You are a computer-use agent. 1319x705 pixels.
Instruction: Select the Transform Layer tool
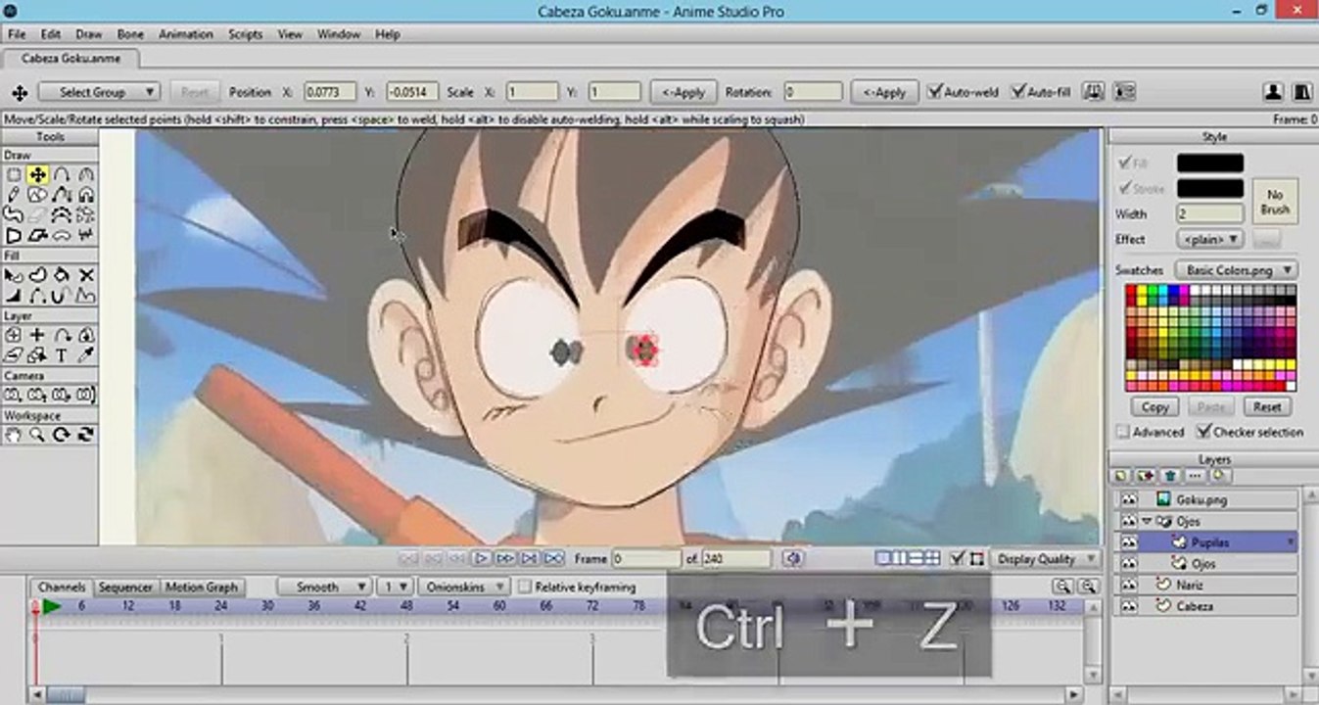click(x=14, y=335)
